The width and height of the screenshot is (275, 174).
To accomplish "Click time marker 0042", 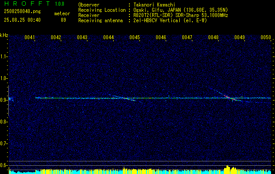I will 56,37.
